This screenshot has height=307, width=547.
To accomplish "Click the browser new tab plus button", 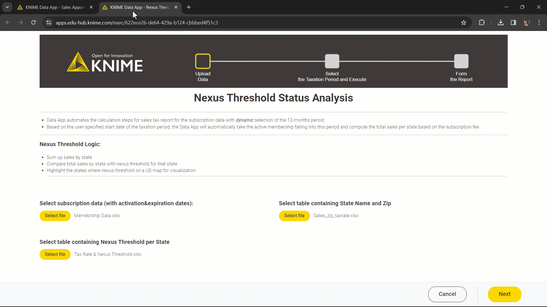I will point(189,7).
